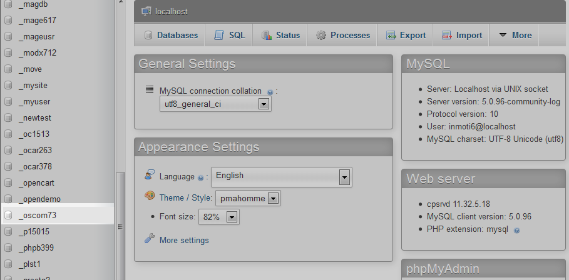Go to the Export tab

point(406,36)
